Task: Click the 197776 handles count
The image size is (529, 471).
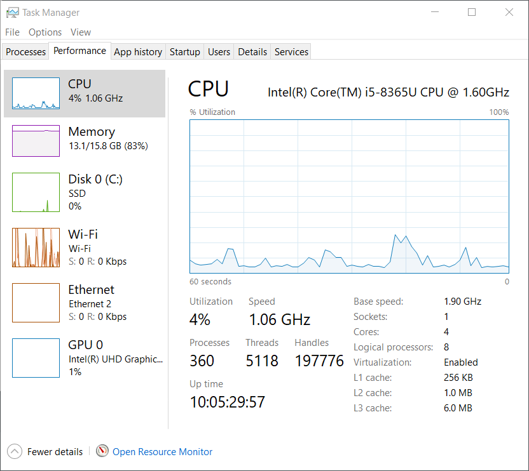Action: 319,361
